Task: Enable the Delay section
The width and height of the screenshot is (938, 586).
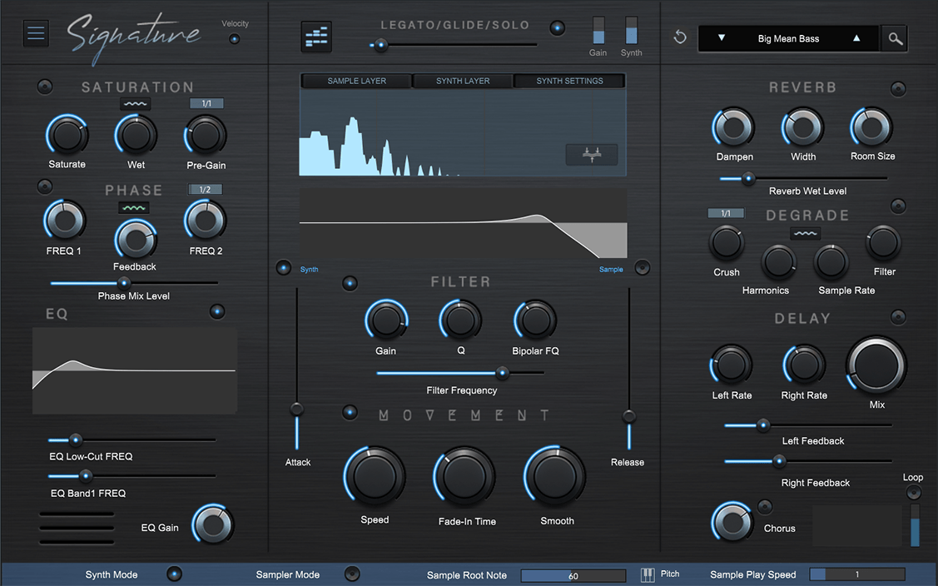Action: (898, 316)
